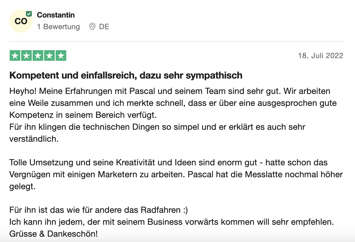
Task: Open review title 'Kompetent und einfallsreich'
Action: coord(126,75)
